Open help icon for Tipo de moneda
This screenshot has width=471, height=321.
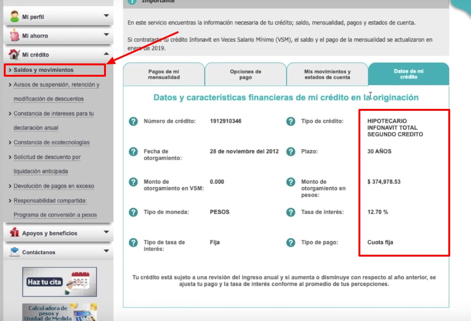133,212
